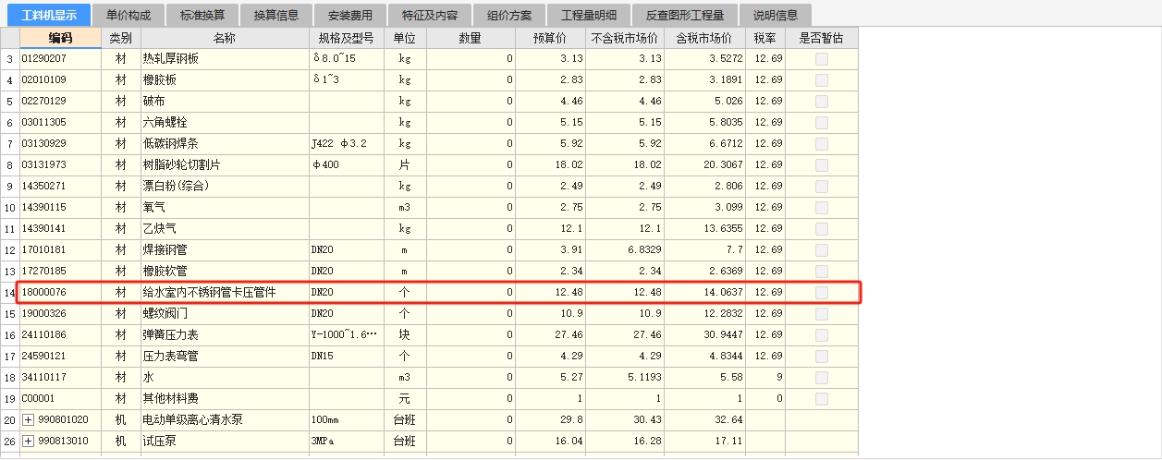Select name cell 电动单级离心清水泵
The height and width of the screenshot is (460, 1162).
[225, 419]
